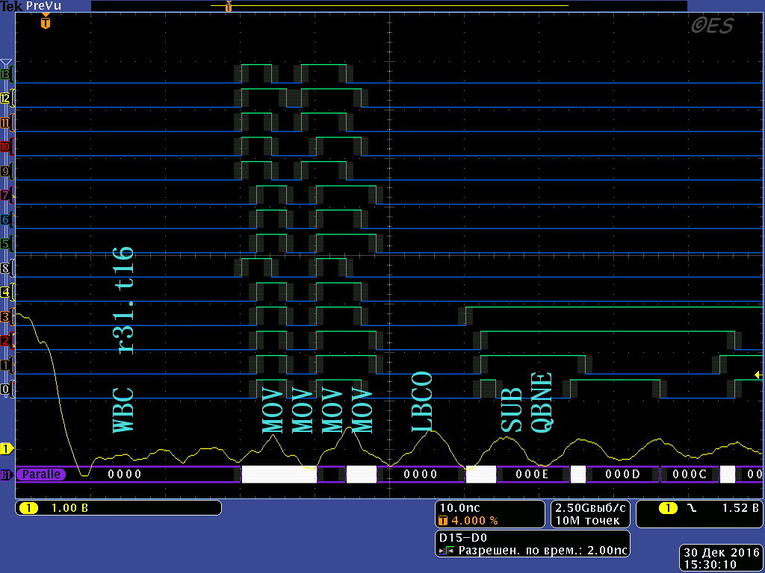Click the orange trigger position marker T
765x573 pixels.
(x=46, y=22)
